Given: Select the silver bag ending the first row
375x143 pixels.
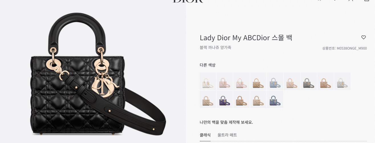Looking at the screenshot, I should coord(342,81).
